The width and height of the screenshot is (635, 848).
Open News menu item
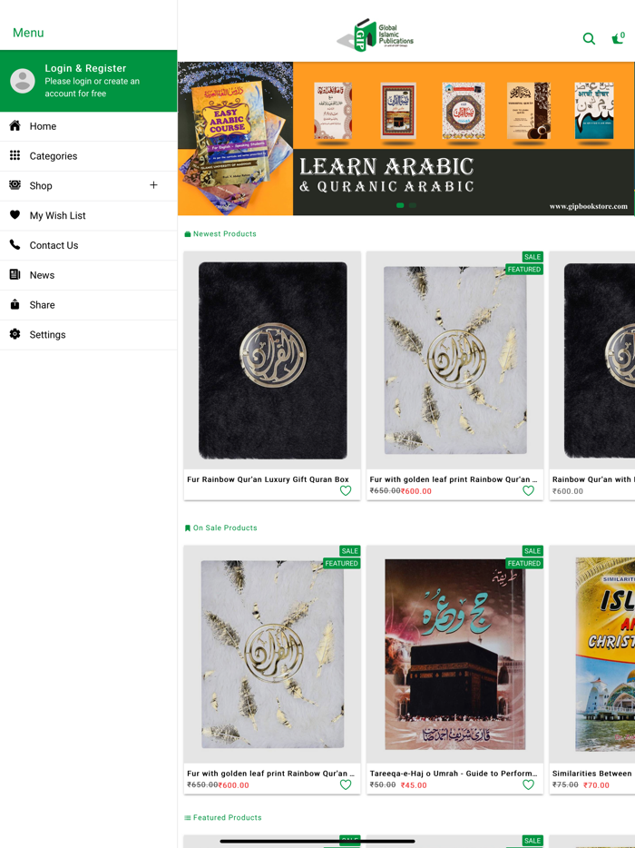(x=89, y=275)
